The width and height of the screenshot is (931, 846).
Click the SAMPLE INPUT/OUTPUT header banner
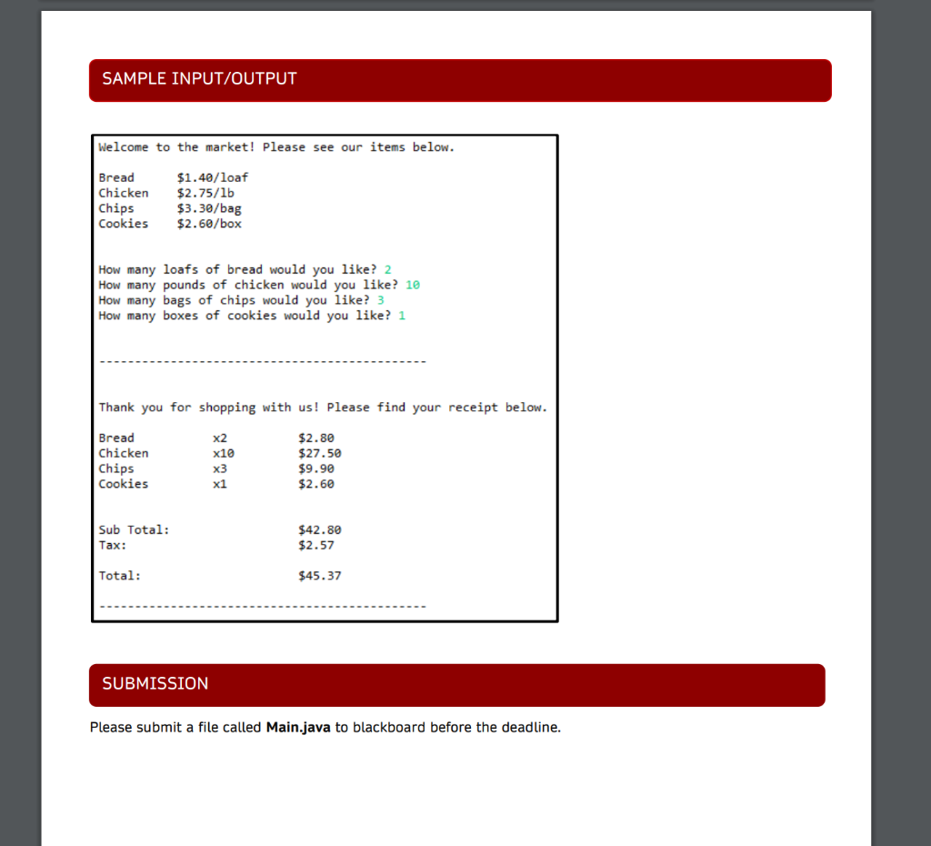(459, 80)
